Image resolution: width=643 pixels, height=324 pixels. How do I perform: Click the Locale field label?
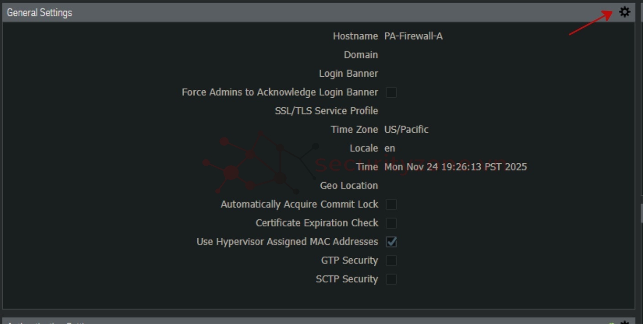(363, 148)
